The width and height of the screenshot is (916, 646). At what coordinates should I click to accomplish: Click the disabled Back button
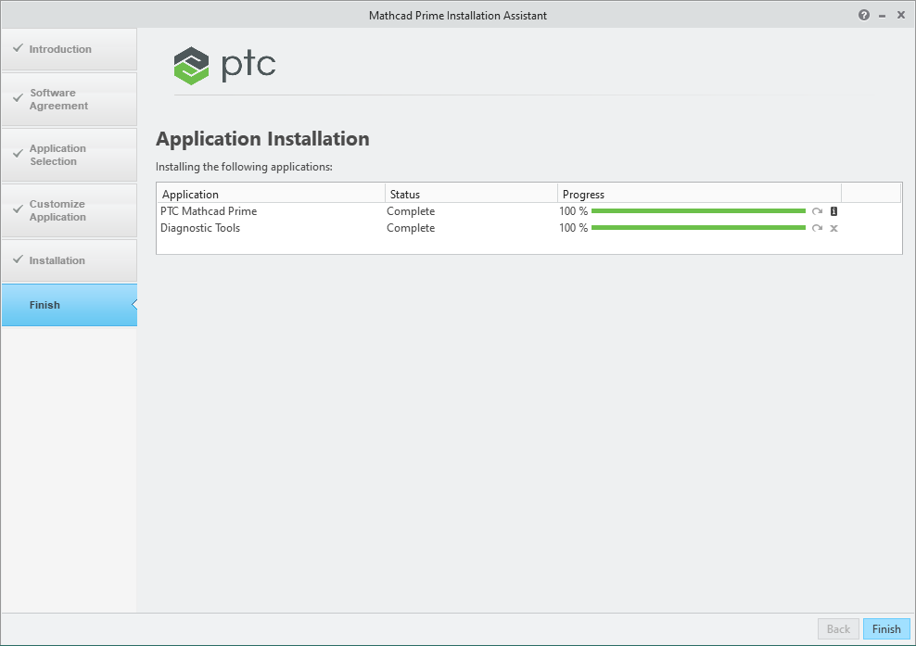tap(837, 628)
